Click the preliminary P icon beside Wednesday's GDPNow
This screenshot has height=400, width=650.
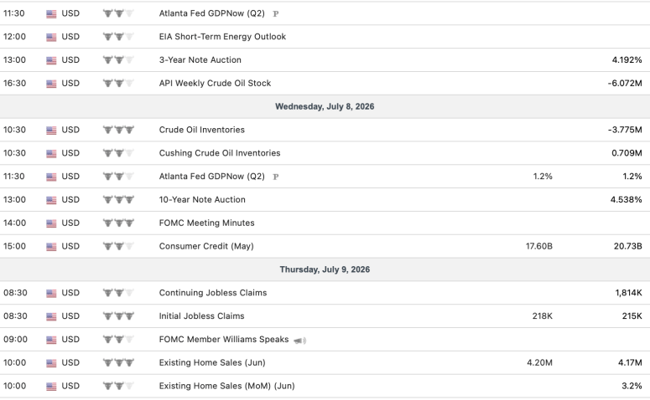276,177
